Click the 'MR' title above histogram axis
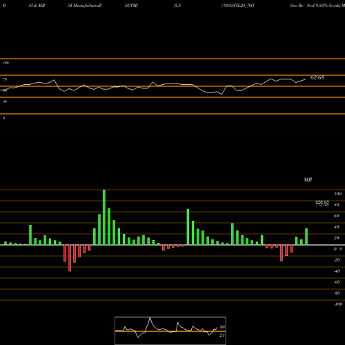The width and height of the screenshot is (345, 345). click(x=308, y=179)
